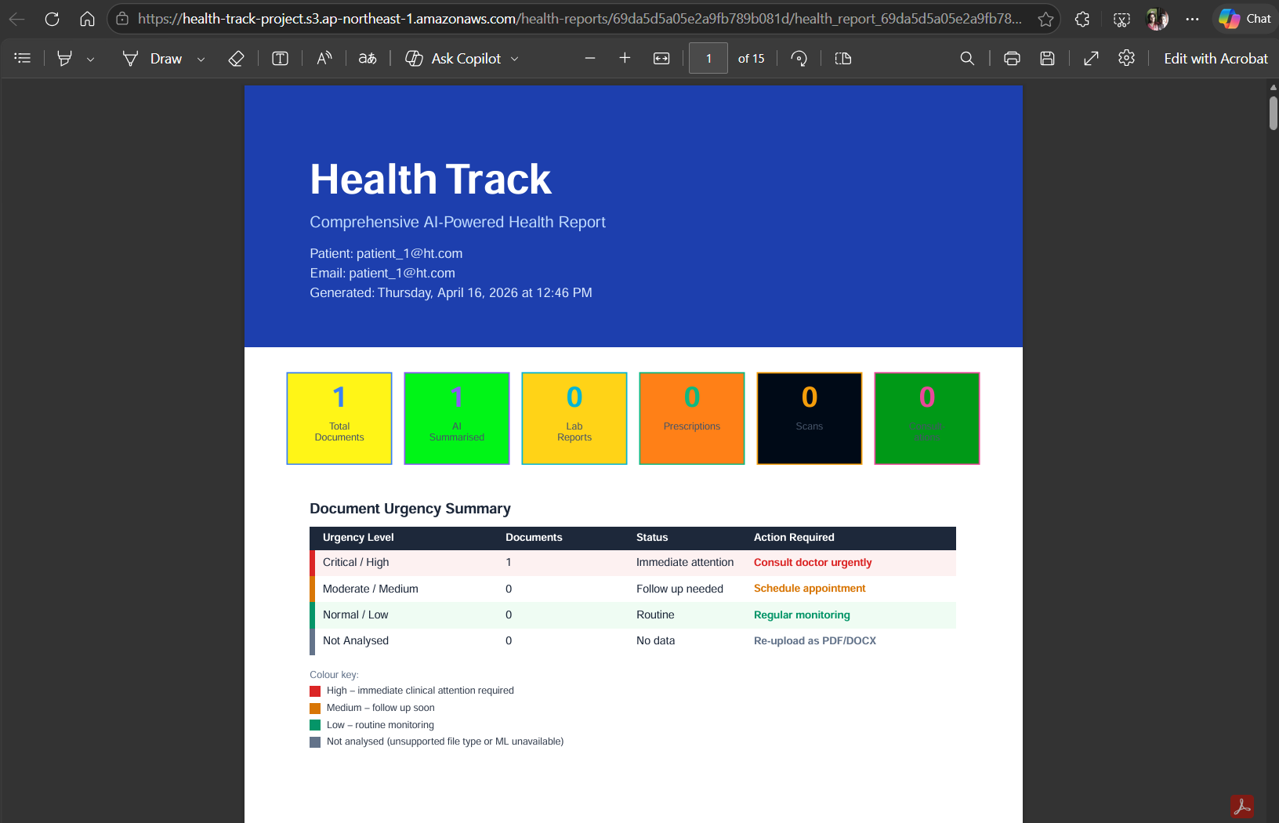
Task: Select the Highlight tool
Action: [x=65, y=58]
